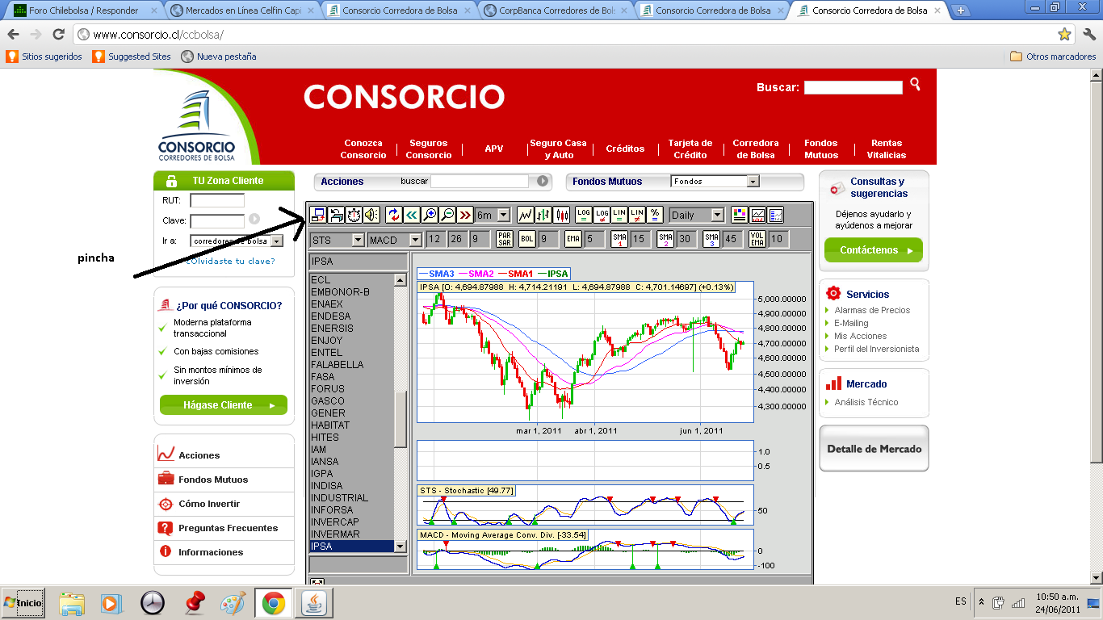Click the LIN equal scale icon
This screenshot has height=620, width=1103.
(619, 215)
